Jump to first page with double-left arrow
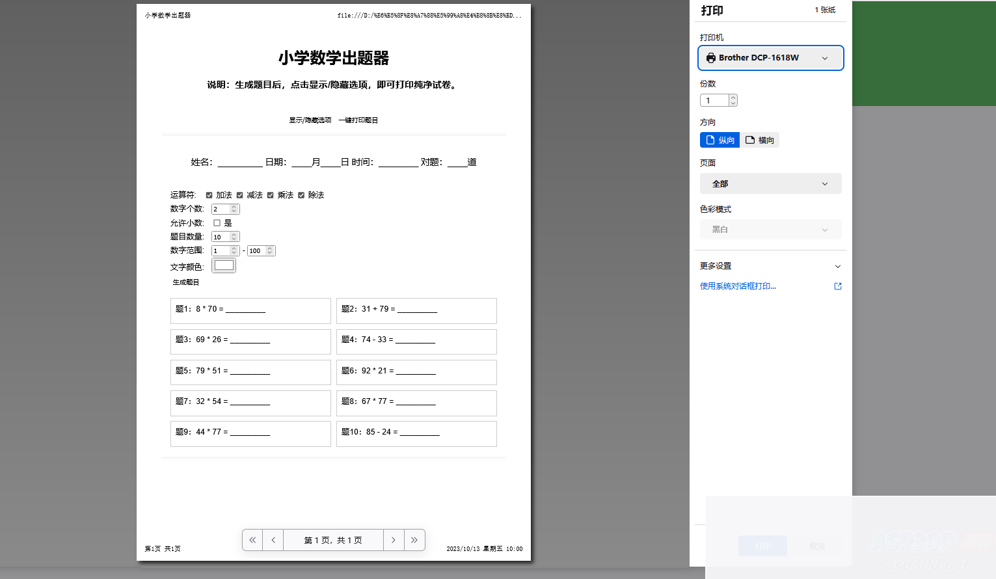Image resolution: width=996 pixels, height=579 pixels. [x=252, y=540]
